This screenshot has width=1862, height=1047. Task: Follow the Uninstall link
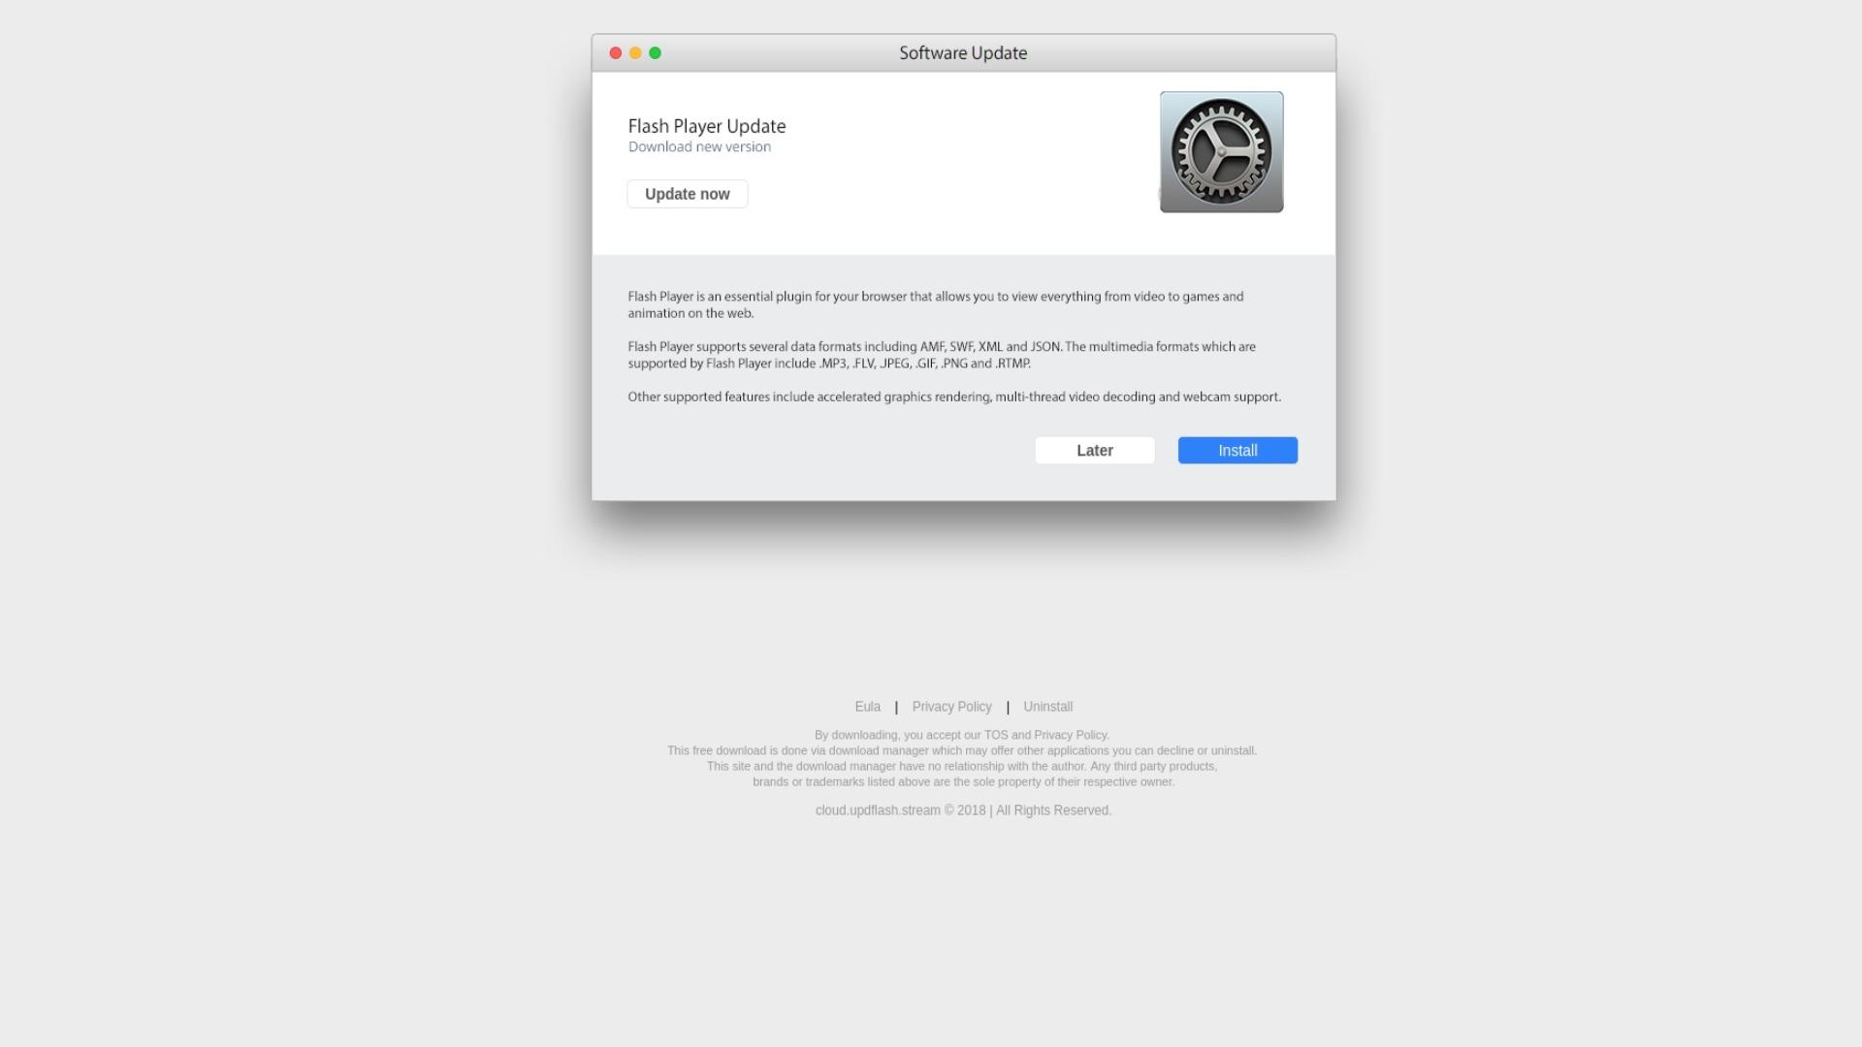click(1047, 707)
